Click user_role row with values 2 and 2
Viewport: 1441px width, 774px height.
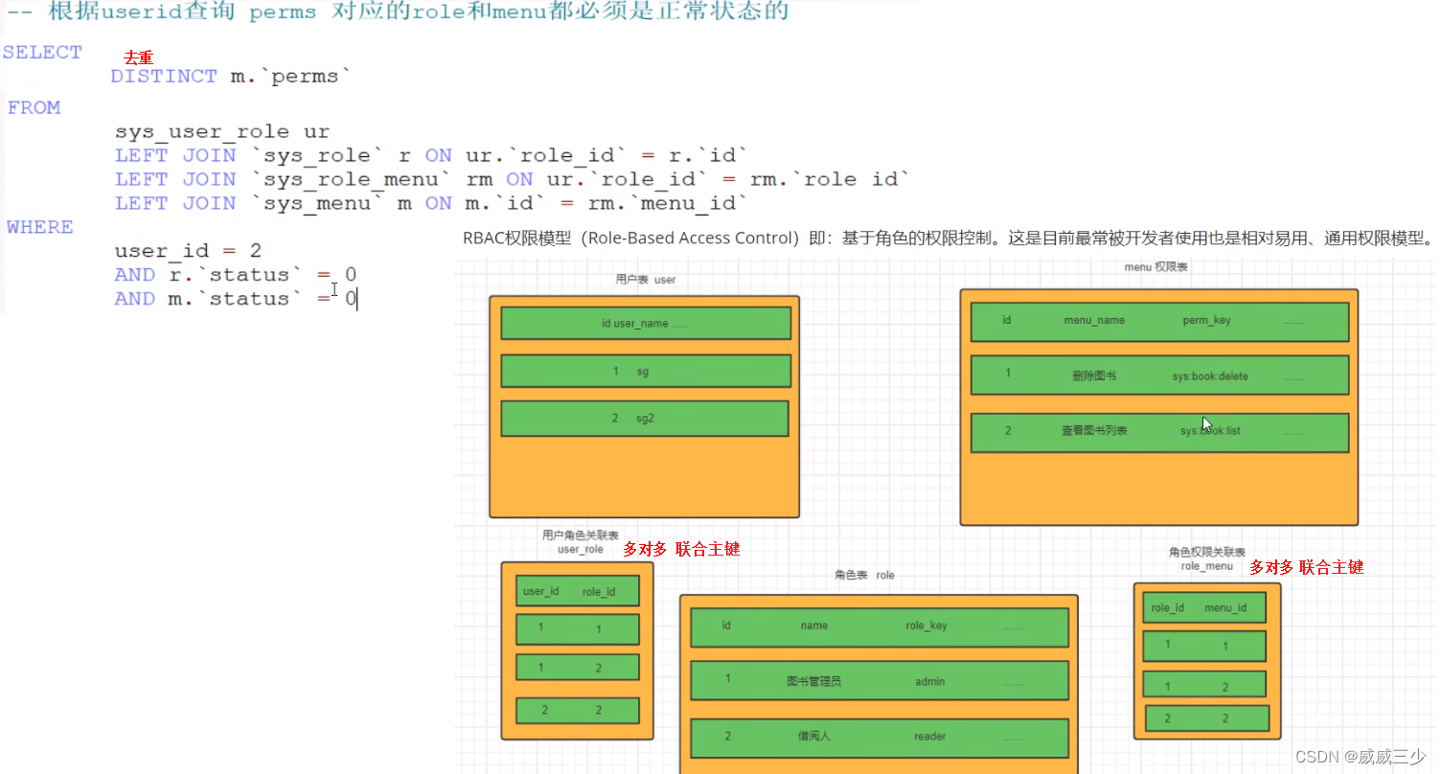(x=578, y=710)
